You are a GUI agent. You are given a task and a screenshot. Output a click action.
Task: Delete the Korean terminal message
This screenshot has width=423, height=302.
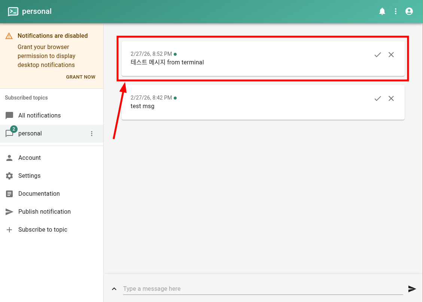(x=391, y=55)
